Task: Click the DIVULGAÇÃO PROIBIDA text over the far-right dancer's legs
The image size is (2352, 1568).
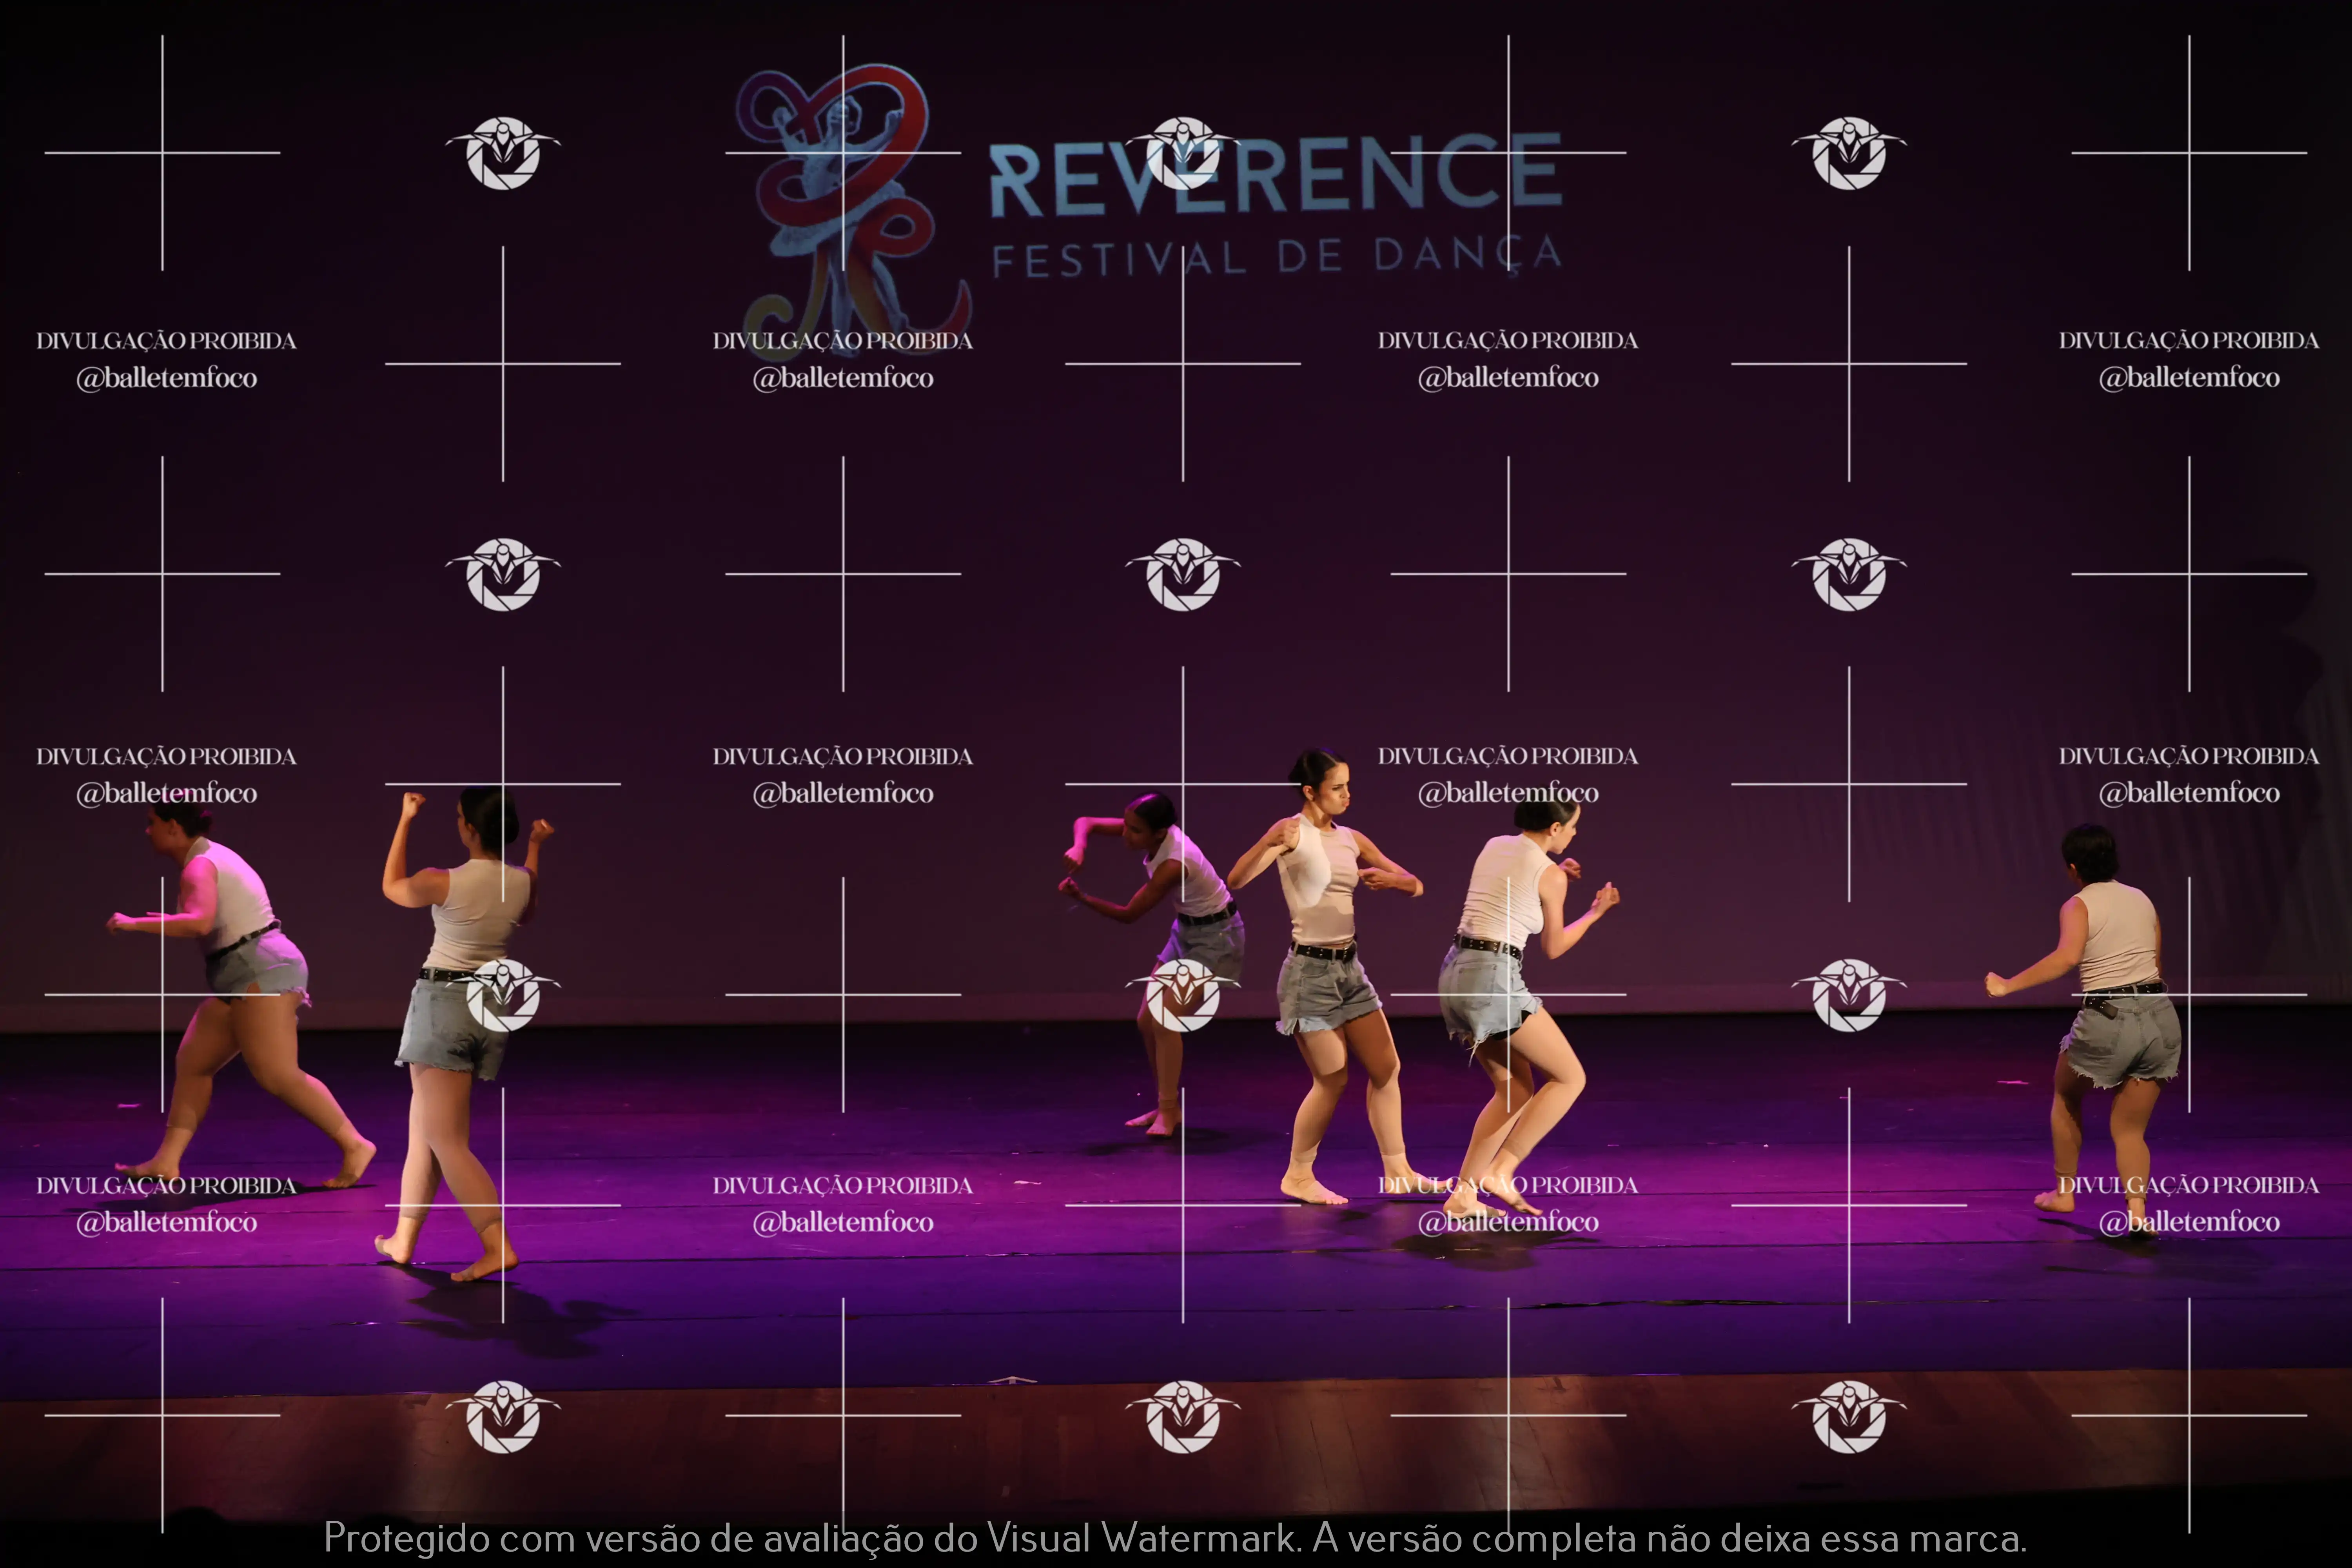Action: (x=2188, y=1185)
